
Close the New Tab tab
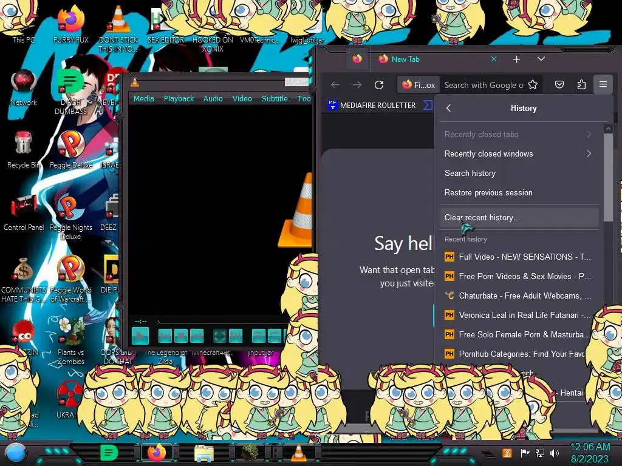[x=494, y=59]
